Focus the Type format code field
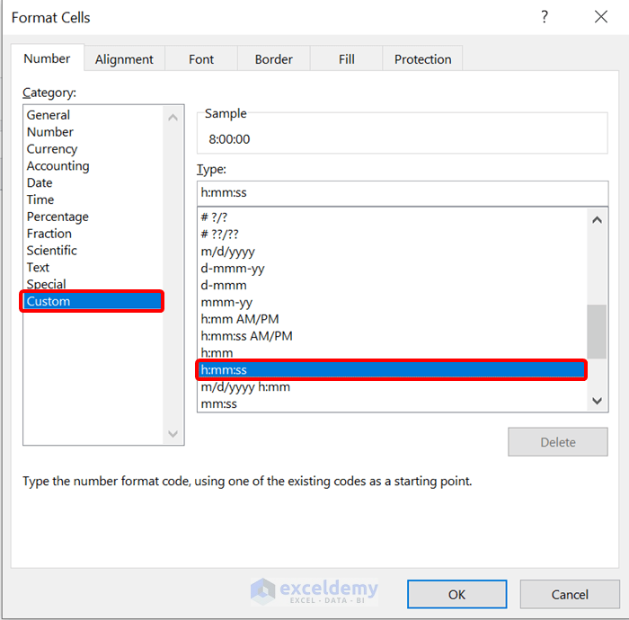629x620 pixels. pos(402,193)
